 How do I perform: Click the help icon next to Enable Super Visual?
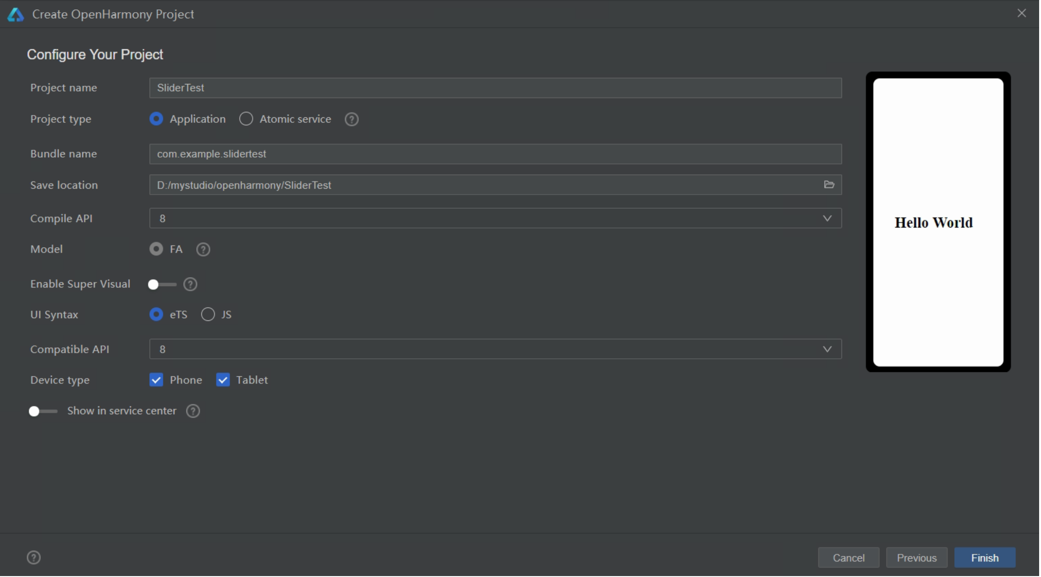[x=190, y=283]
